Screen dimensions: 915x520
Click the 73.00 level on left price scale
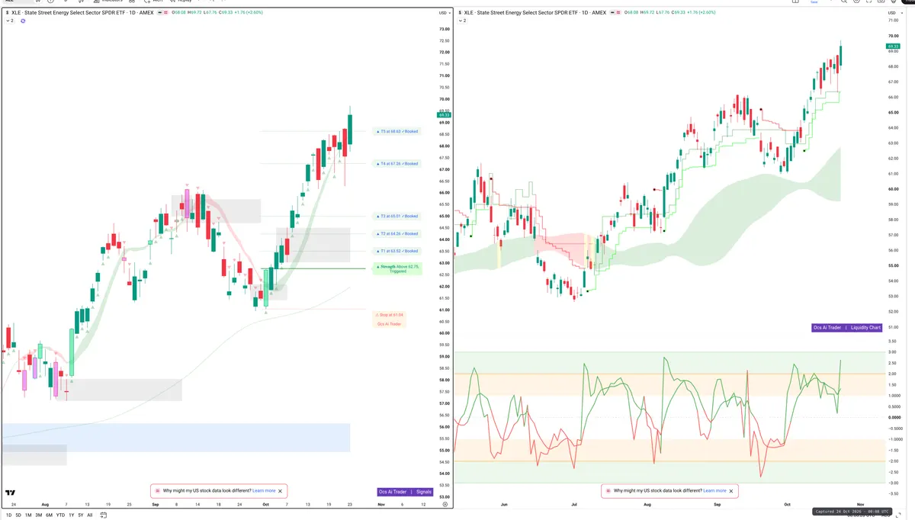pos(445,29)
